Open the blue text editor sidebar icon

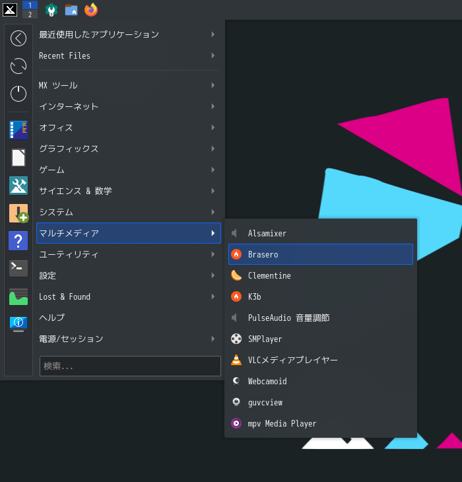point(18,130)
